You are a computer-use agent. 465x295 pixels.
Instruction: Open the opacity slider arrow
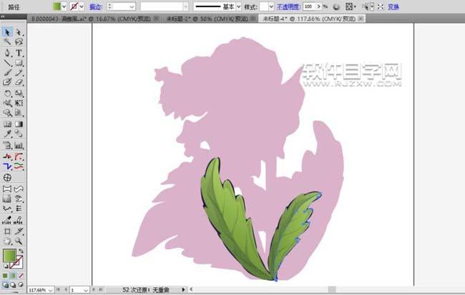tap(319, 6)
